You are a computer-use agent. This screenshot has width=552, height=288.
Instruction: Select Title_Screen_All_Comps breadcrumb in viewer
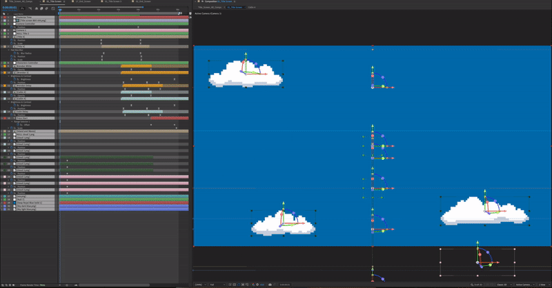pyautogui.click(x=210, y=7)
